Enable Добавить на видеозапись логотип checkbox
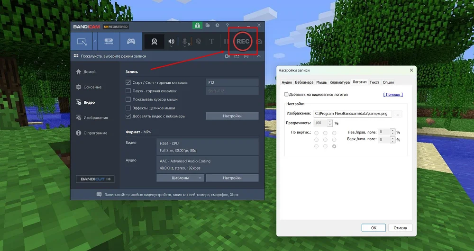Screen dimensions: 474x251 [x=286, y=95]
